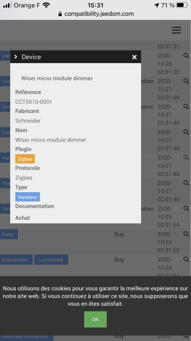Click magnifier icon for 2020-10-28 row
The height and width of the screenshot is (341, 191).
pos(186,55)
